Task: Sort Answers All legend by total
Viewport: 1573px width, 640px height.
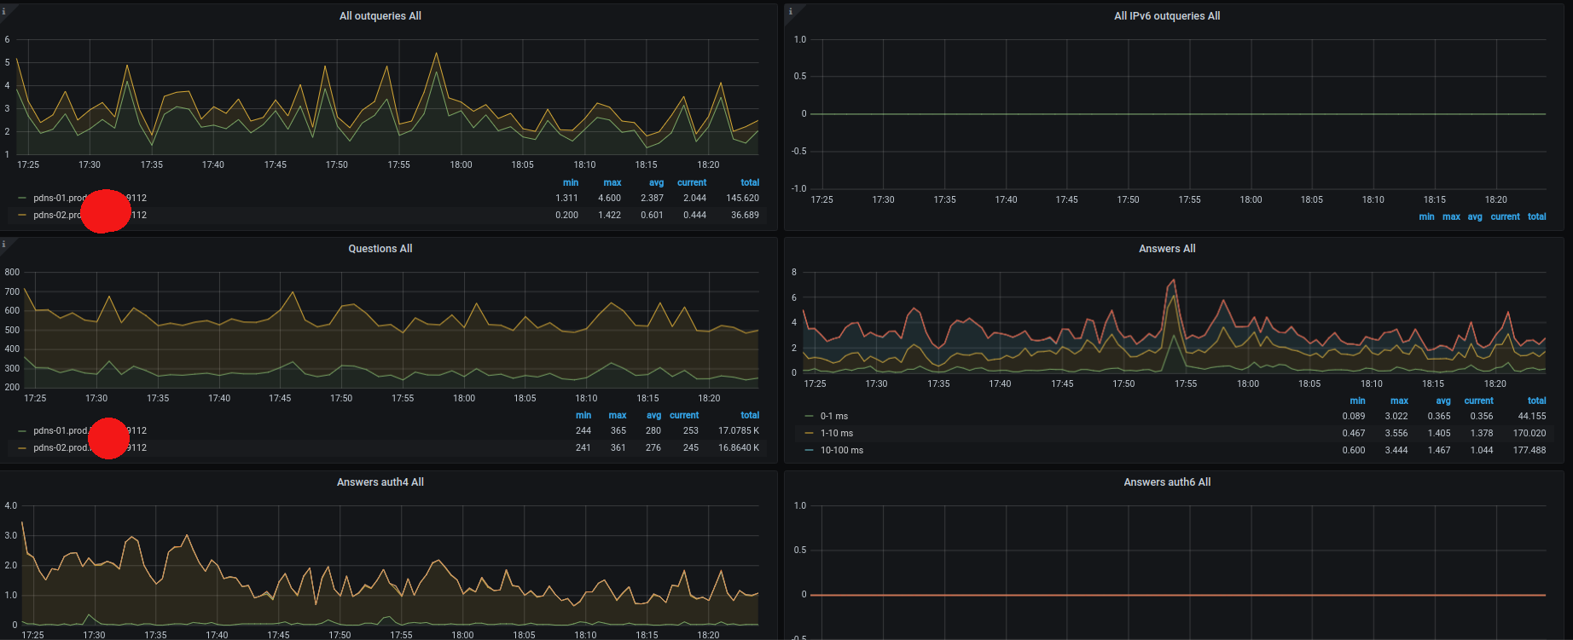Action: pyautogui.click(x=1537, y=401)
